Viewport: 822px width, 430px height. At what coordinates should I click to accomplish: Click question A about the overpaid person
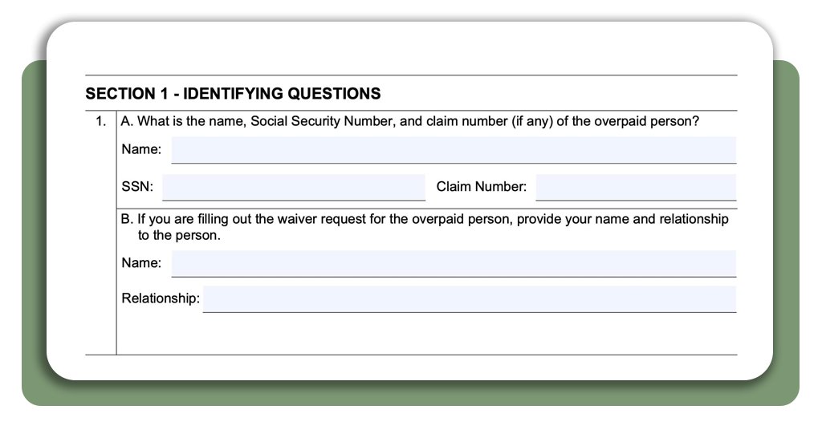point(410,121)
